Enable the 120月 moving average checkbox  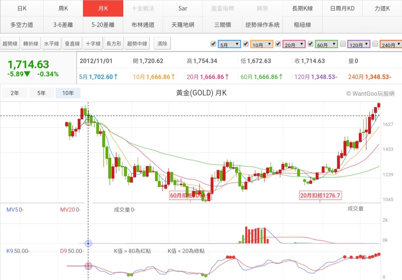[x=343, y=44]
